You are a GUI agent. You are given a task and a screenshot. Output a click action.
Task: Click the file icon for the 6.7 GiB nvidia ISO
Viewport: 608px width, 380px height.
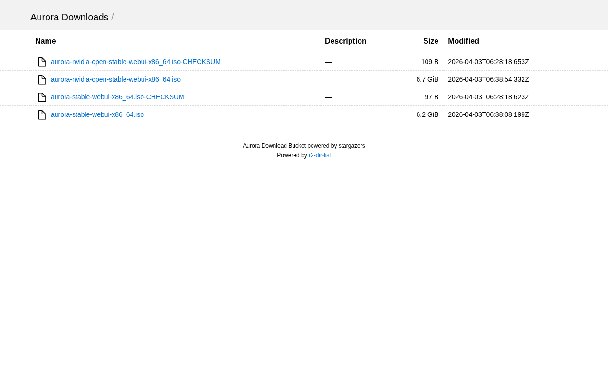(42, 80)
